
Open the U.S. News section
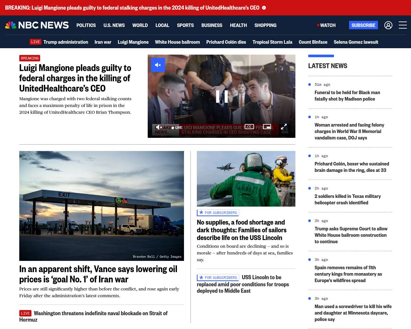[114, 25]
